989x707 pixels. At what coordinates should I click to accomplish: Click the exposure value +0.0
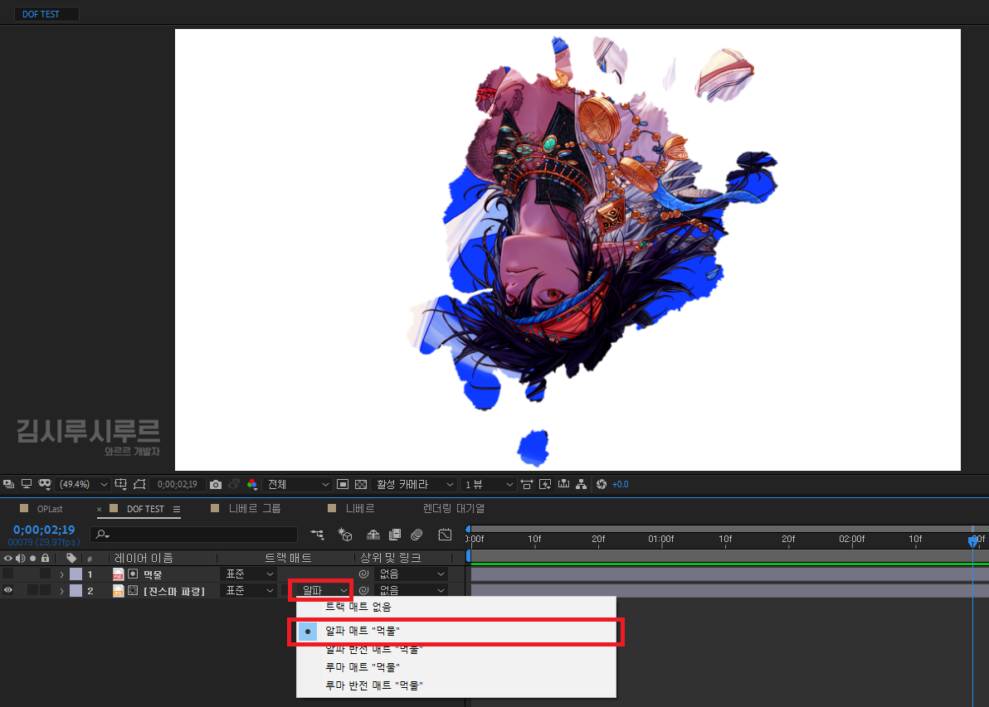tap(620, 484)
